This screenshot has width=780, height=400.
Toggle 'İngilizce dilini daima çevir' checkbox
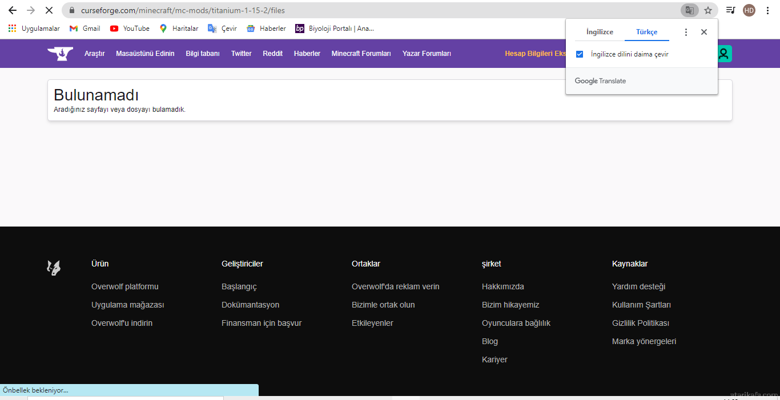coord(580,54)
